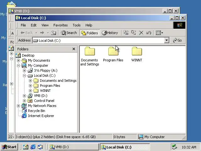Click the 10:32 AM clock
The image size is (201, 151).
click(189, 147)
